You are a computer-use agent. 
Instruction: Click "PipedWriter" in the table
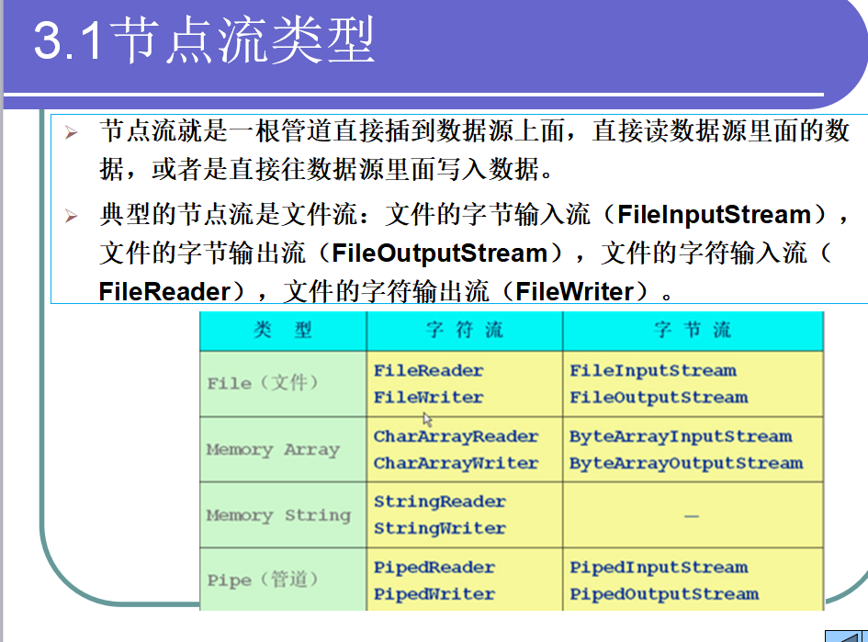click(x=434, y=594)
